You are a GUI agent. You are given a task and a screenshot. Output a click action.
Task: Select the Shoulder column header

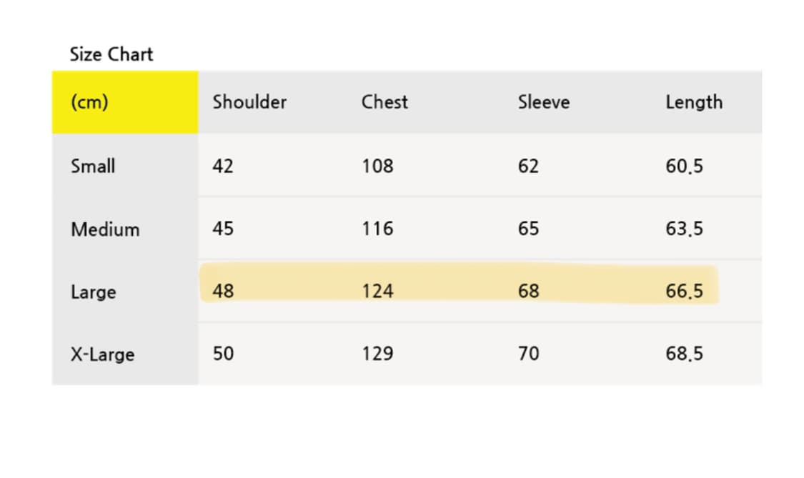point(249,102)
